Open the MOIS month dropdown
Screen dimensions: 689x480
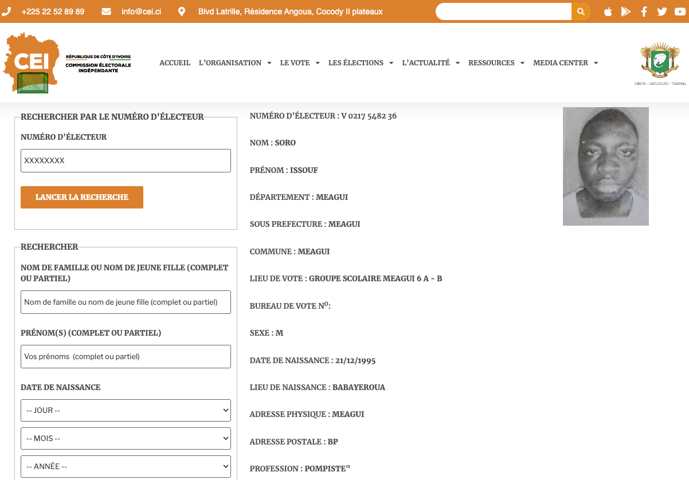click(x=126, y=438)
